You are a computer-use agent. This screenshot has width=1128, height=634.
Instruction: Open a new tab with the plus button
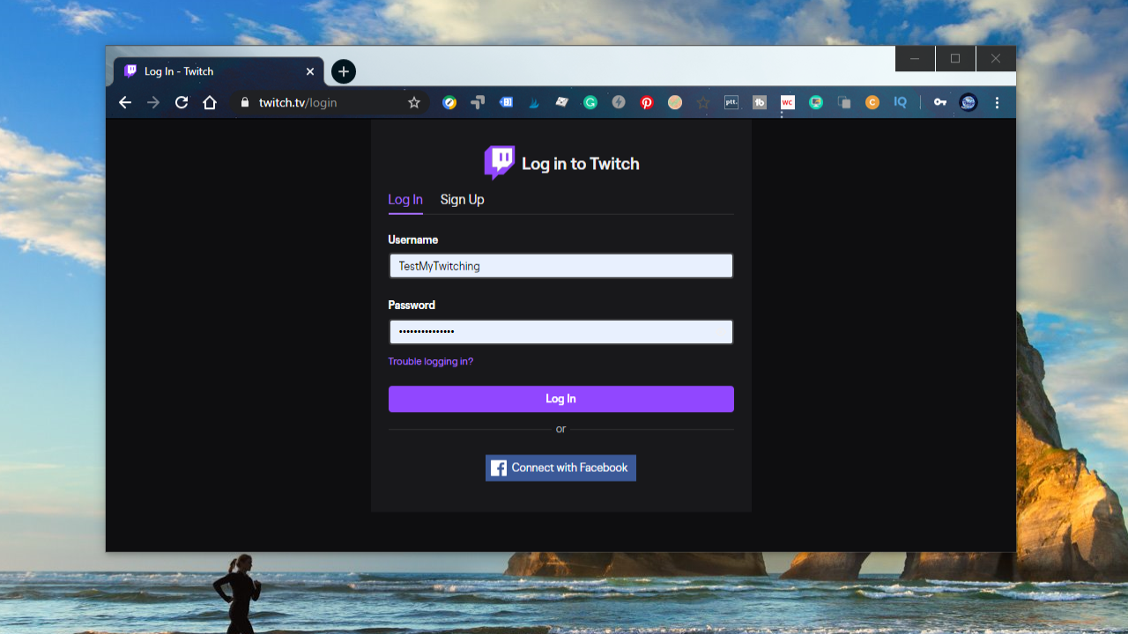click(344, 71)
